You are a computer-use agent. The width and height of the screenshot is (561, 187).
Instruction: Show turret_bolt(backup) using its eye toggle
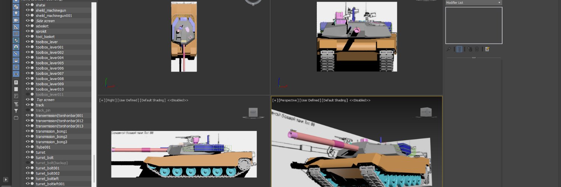[x=28, y=163]
